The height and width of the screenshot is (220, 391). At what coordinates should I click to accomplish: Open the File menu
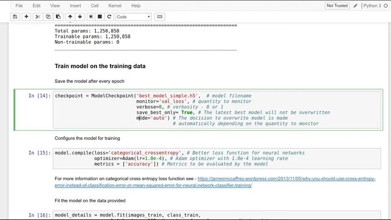tap(19, 5)
